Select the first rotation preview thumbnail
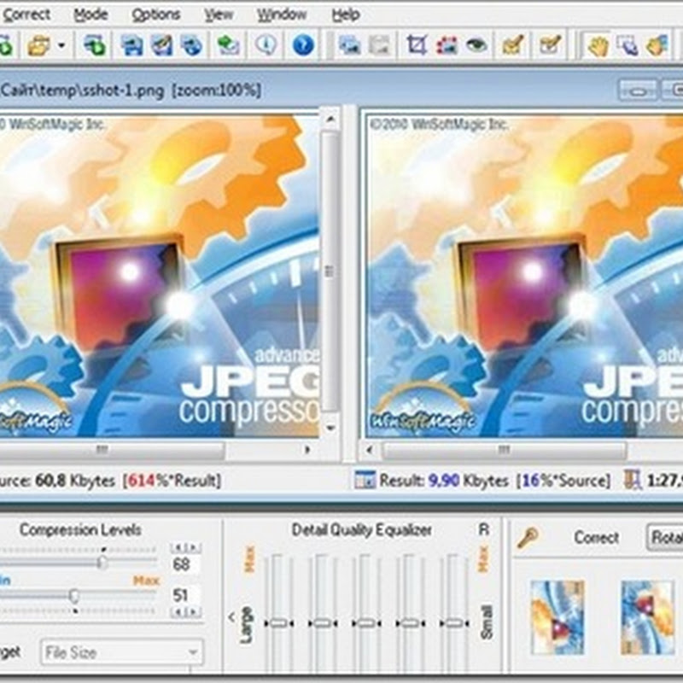This screenshot has height=683, width=683. (557, 617)
